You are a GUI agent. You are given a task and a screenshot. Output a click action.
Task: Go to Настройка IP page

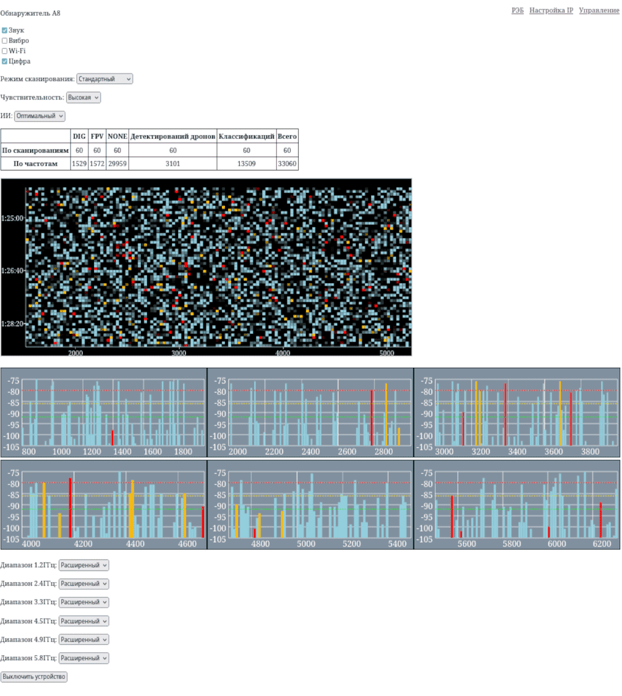(551, 11)
